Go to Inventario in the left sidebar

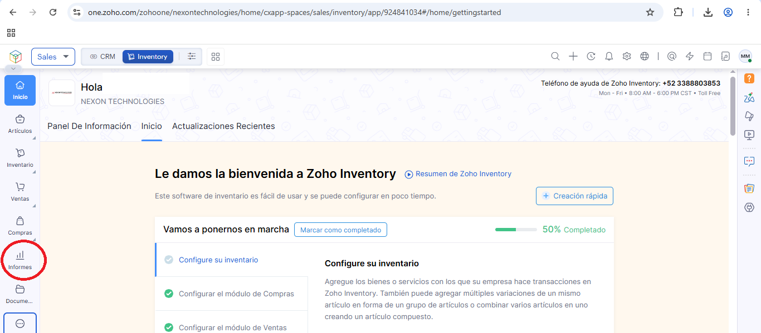click(x=20, y=158)
